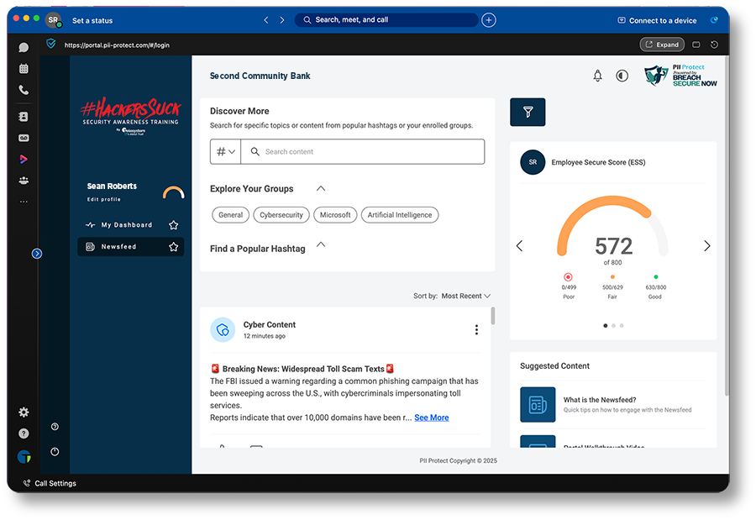
Task: Click the SR avatar on score card
Action: (533, 162)
